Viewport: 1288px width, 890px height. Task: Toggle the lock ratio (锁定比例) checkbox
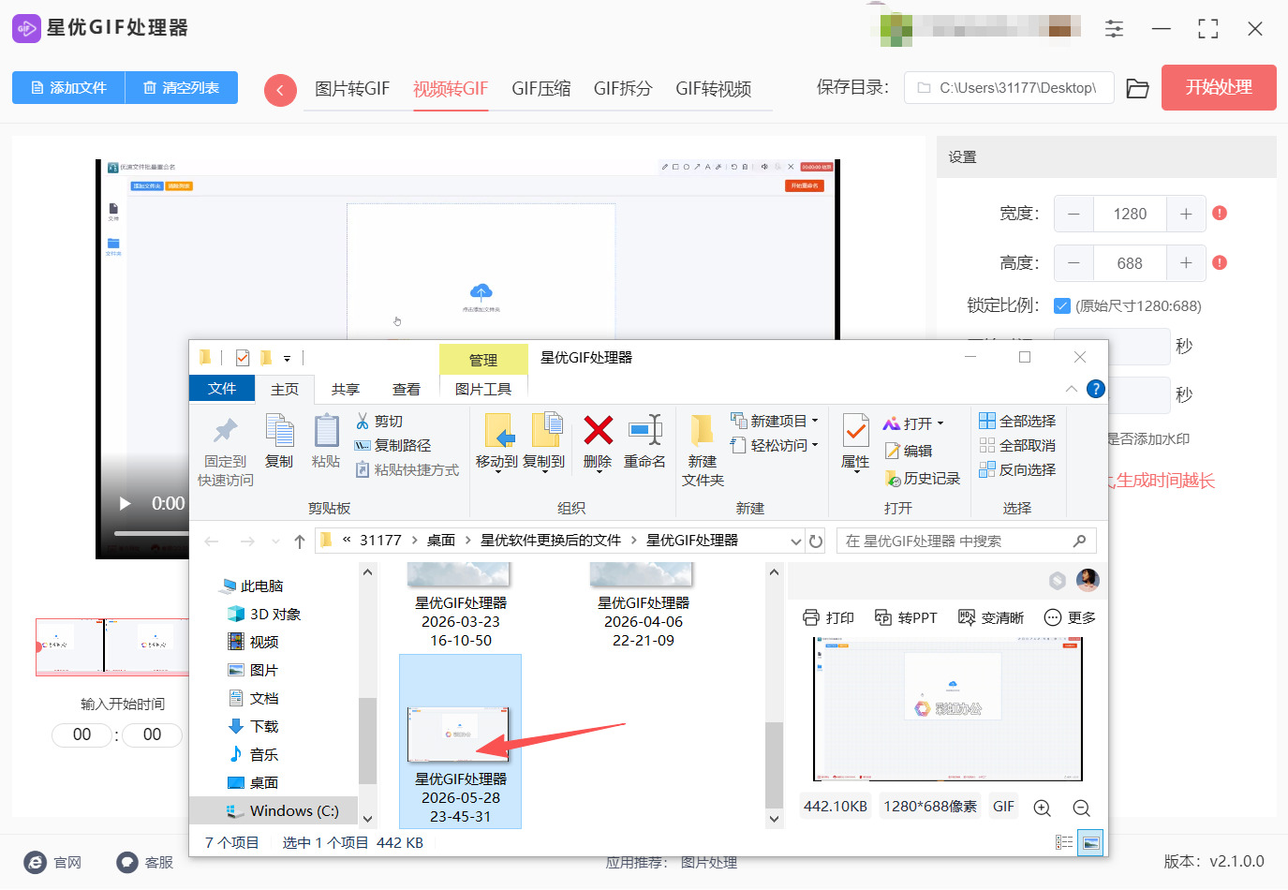(1062, 305)
